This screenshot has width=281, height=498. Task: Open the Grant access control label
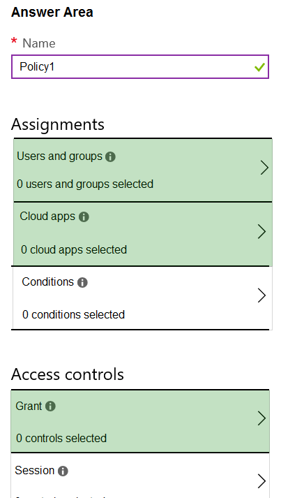tap(29, 407)
